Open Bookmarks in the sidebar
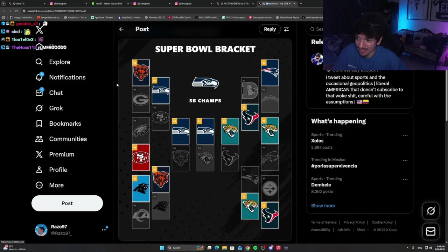 58,124
